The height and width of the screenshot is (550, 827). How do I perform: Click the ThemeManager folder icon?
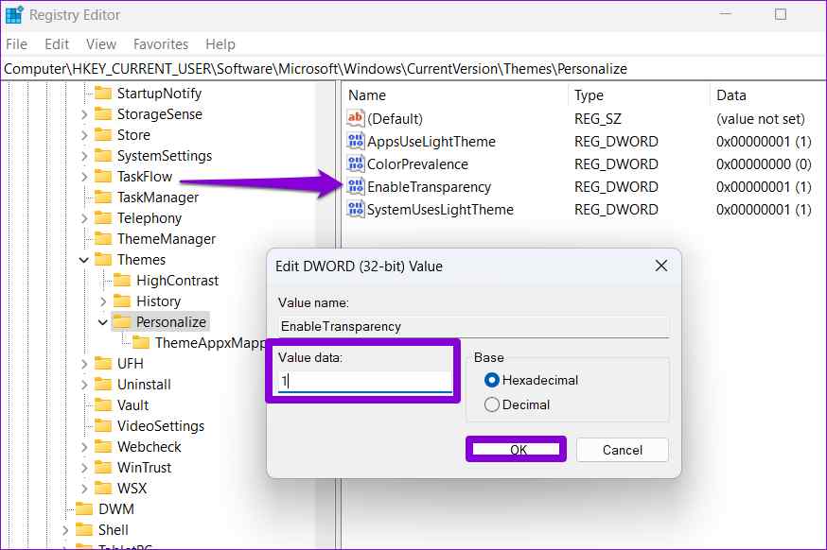coord(103,239)
